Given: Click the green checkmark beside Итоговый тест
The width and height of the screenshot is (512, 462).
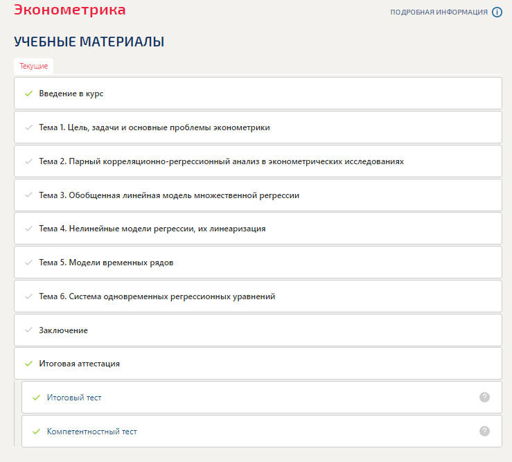Looking at the screenshot, I should [x=36, y=398].
